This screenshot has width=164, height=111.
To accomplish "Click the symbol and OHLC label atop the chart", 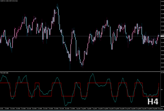I will point(9,1).
